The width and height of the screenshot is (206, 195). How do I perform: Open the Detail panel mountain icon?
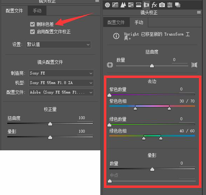coord(123,5)
